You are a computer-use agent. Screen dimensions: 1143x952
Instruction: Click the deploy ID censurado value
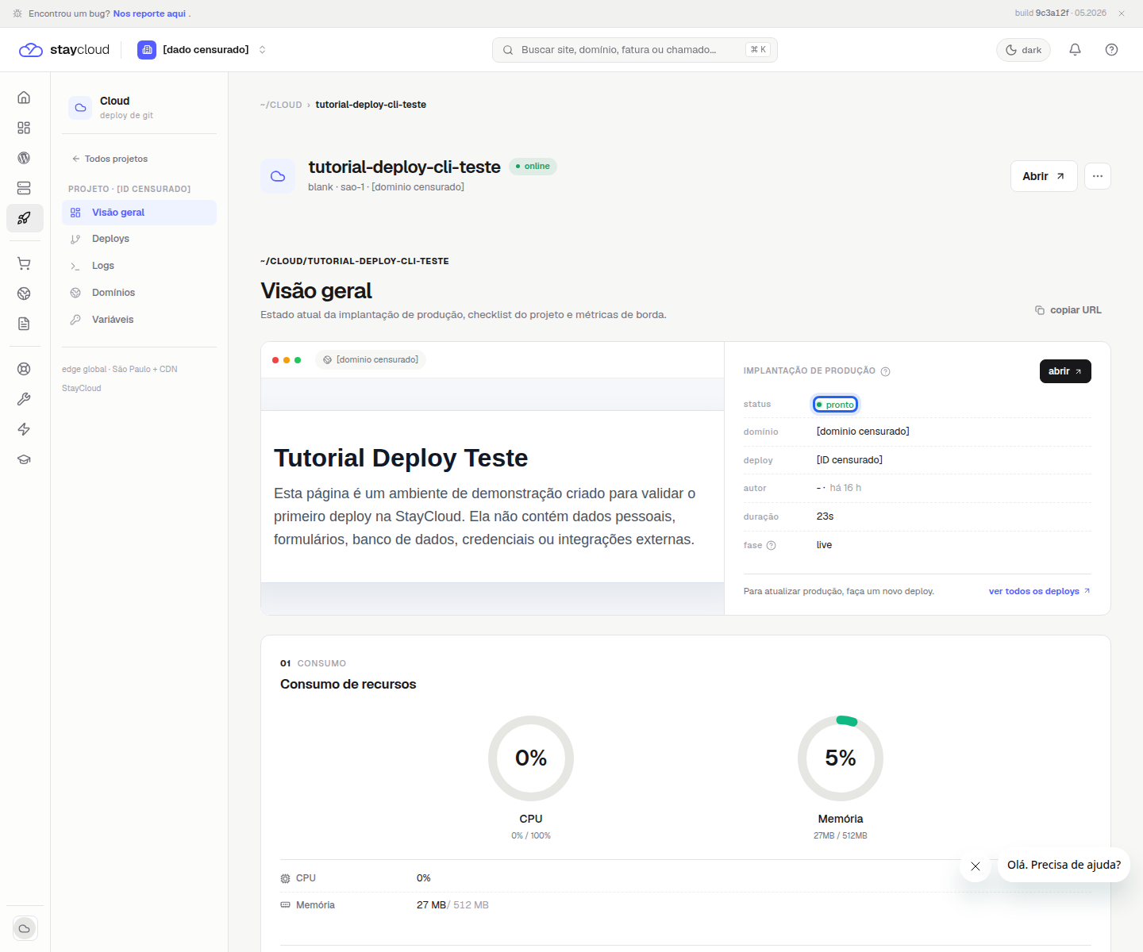[849, 460]
